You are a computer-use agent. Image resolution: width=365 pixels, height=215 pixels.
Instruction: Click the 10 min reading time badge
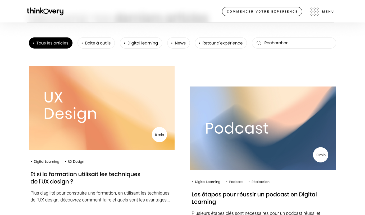321,155
